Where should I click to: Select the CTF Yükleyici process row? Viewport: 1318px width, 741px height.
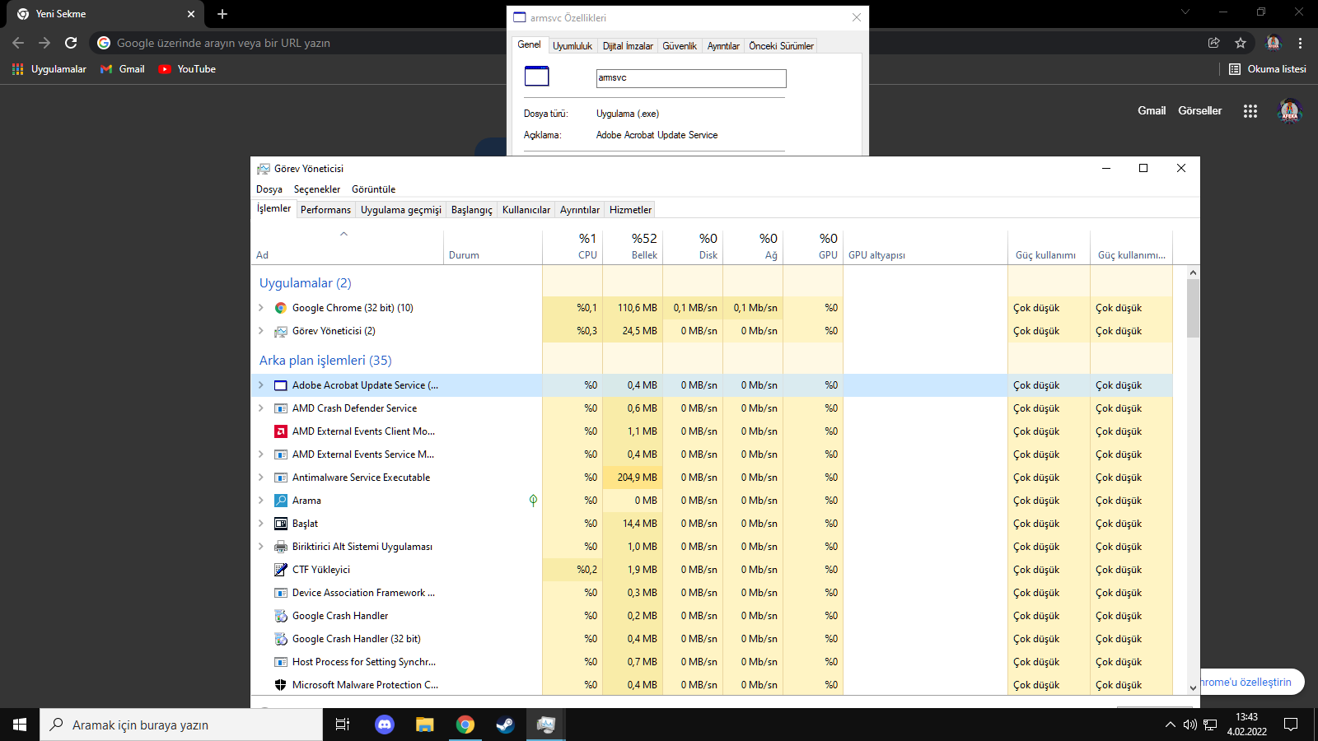[x=321, y=570]
